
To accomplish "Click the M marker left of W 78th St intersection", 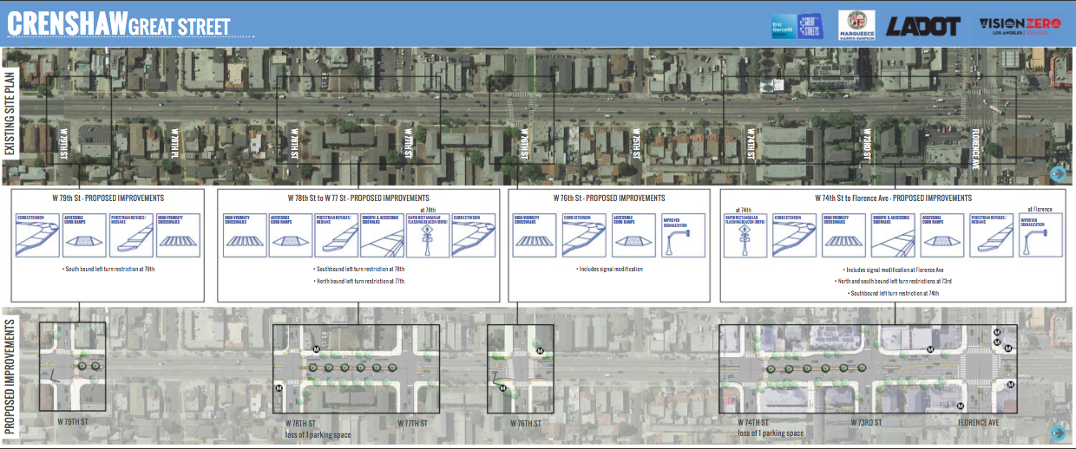I will tap(279, 388).
